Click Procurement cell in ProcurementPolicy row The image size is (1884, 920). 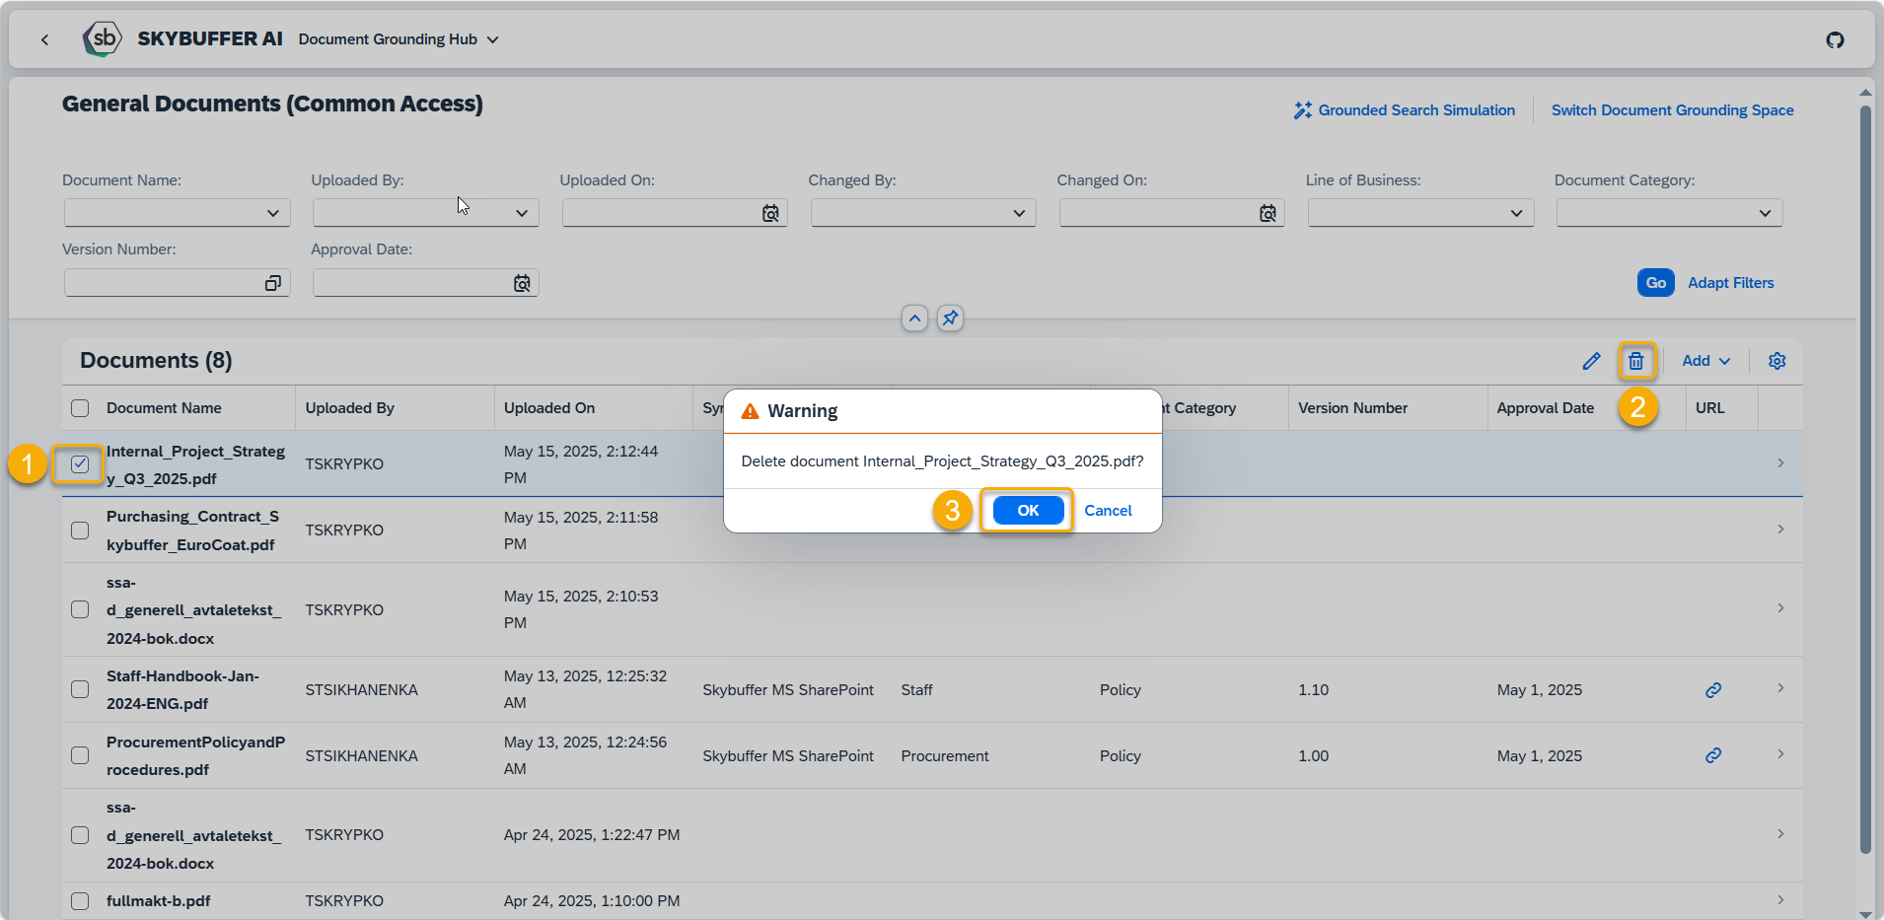click(x=944, y=756)
